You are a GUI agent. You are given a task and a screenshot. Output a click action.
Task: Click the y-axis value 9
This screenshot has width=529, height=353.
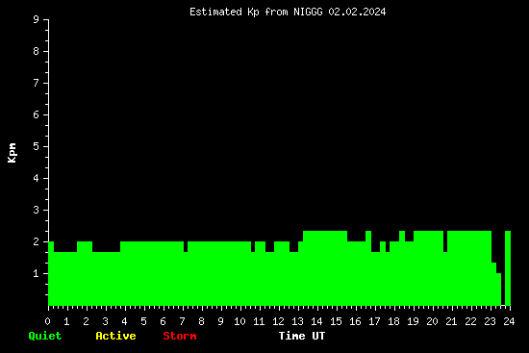(x=37, y=19)
